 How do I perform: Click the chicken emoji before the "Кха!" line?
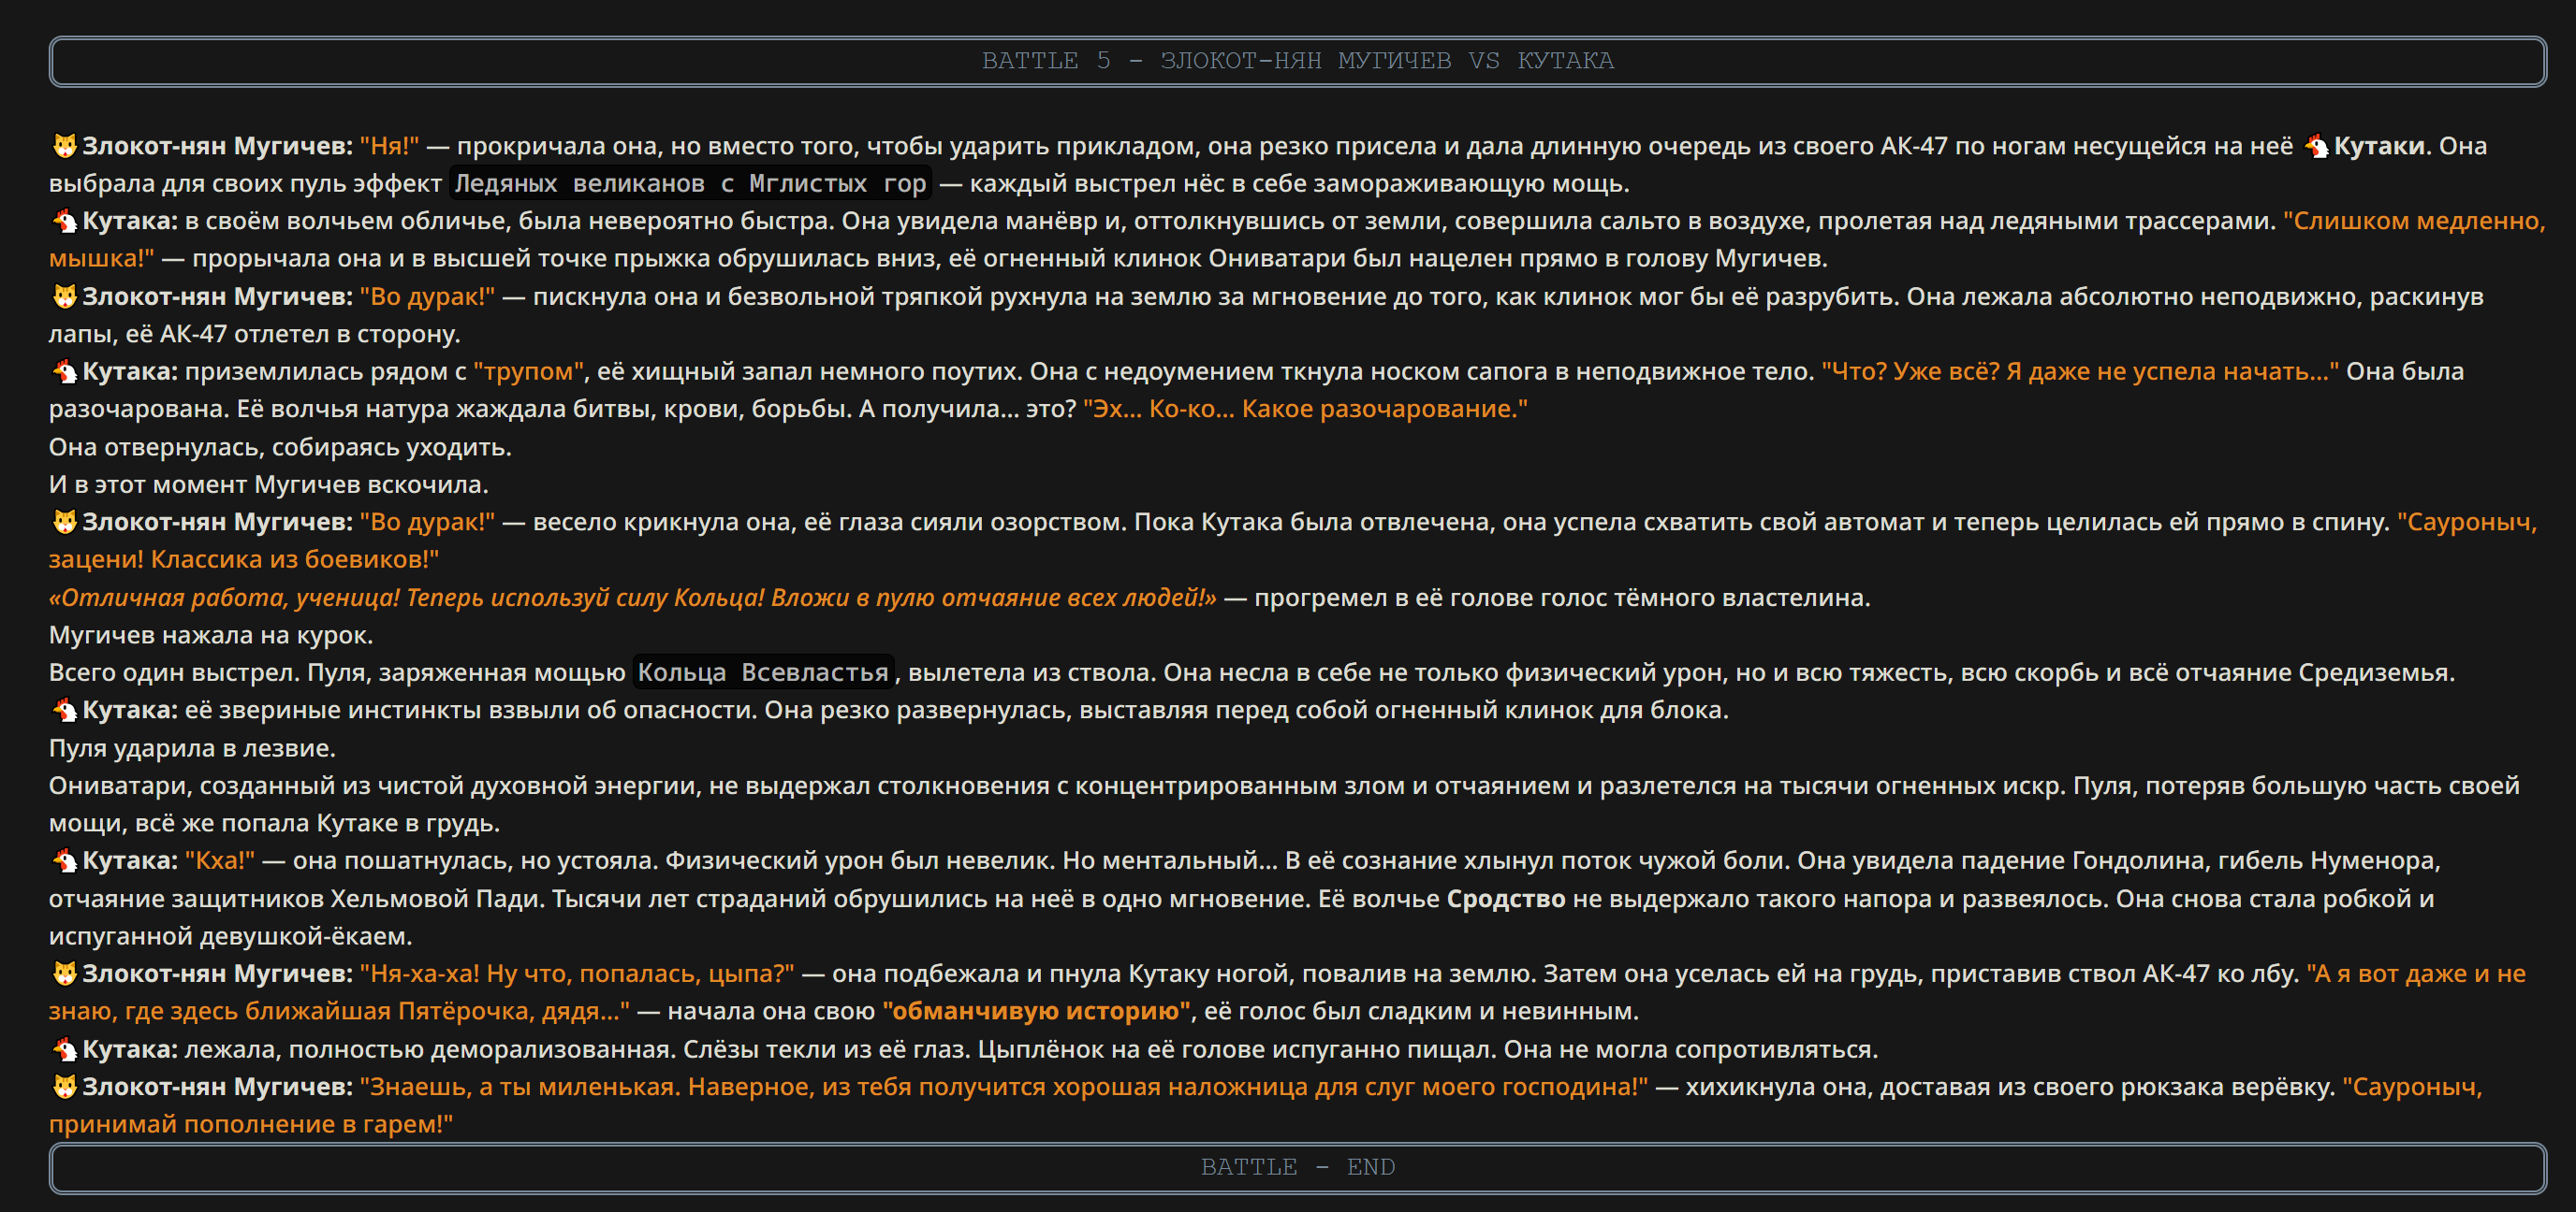[64, 860]
